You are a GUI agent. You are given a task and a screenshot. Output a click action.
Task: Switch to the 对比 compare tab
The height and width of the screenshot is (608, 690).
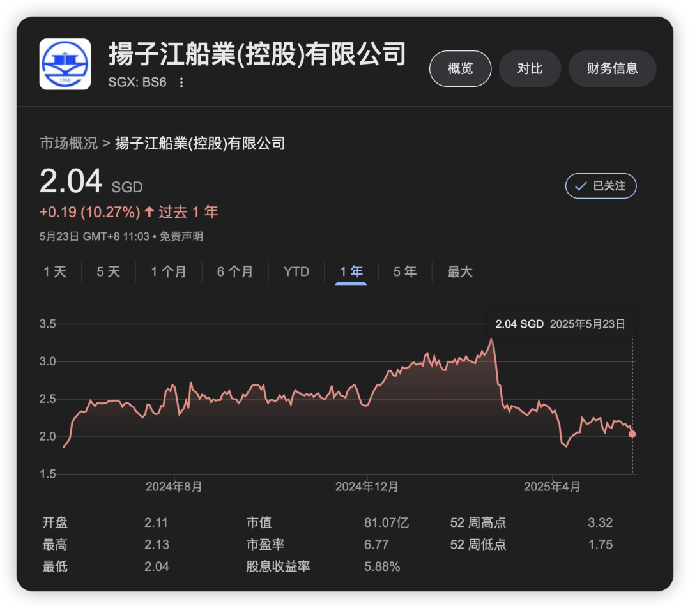tap(530, 68)
